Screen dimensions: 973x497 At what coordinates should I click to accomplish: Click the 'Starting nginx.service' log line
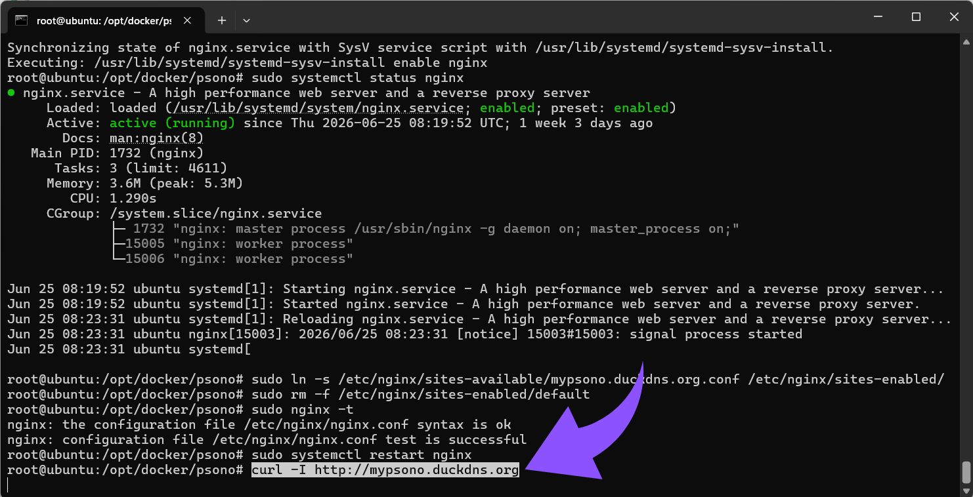click(476, 289)
